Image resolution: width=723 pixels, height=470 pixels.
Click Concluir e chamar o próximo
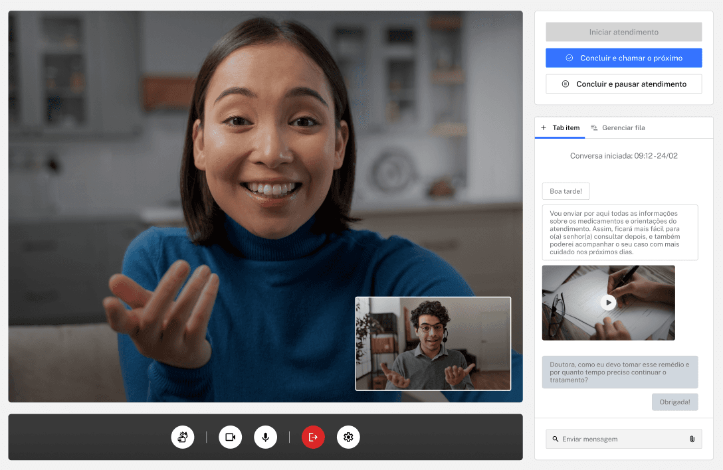coord(623,58)
